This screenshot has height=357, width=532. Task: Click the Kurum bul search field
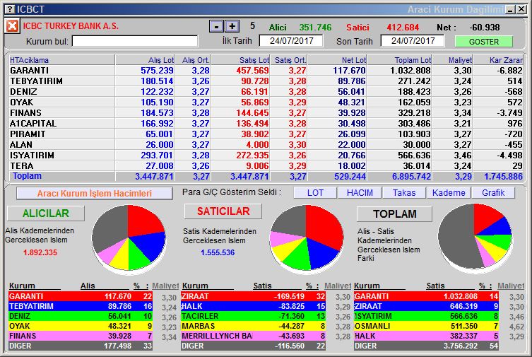point(135,41)
